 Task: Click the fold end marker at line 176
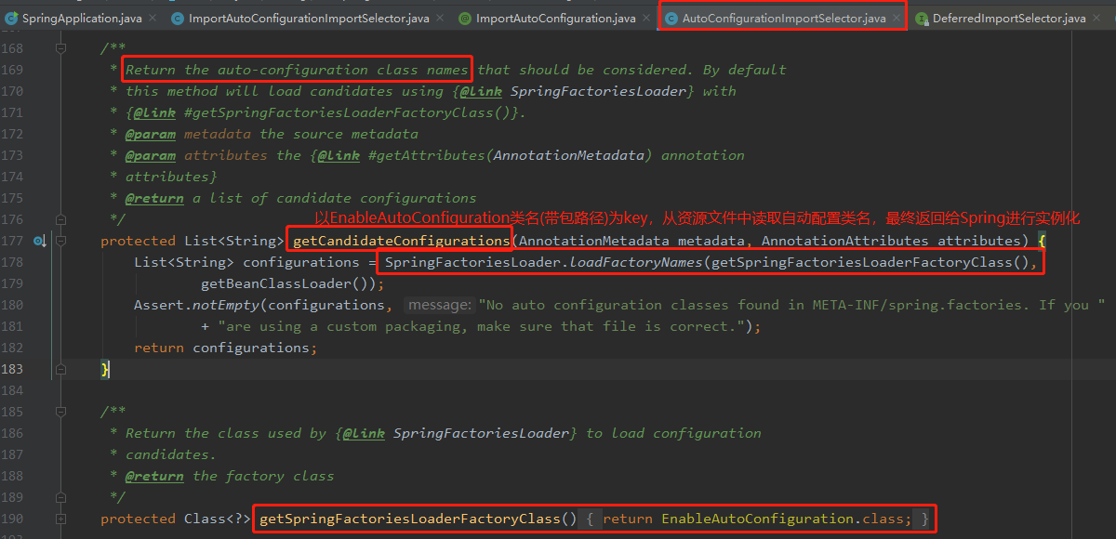60,219
